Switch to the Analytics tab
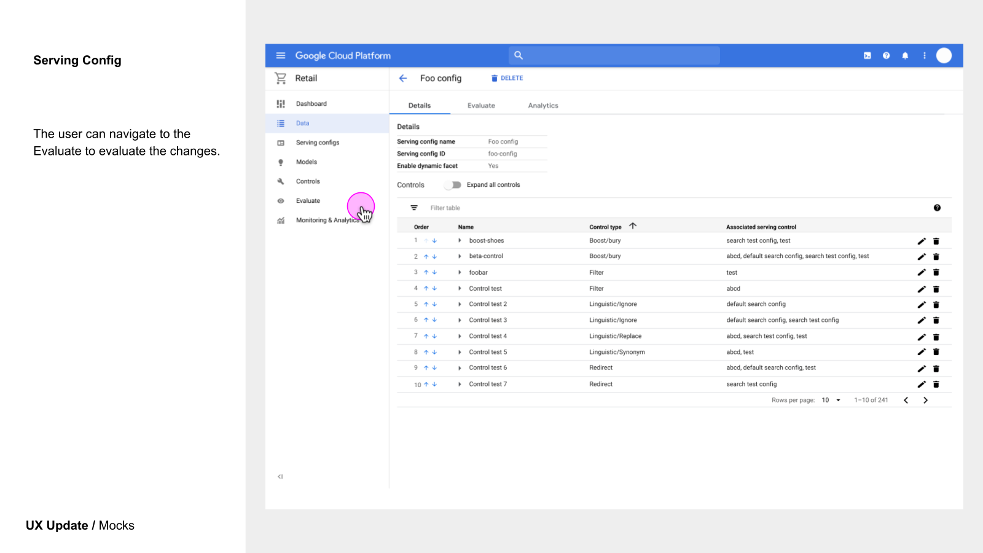 [543, 106]
